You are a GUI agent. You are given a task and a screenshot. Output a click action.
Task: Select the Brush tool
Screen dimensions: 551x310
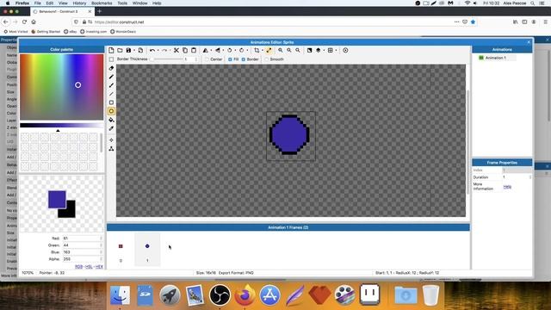(x=111, y=85)
